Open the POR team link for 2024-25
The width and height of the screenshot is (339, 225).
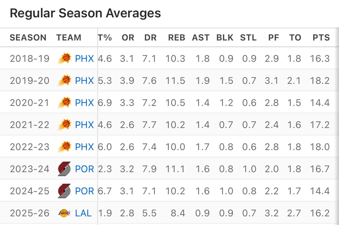pos(84,191)
